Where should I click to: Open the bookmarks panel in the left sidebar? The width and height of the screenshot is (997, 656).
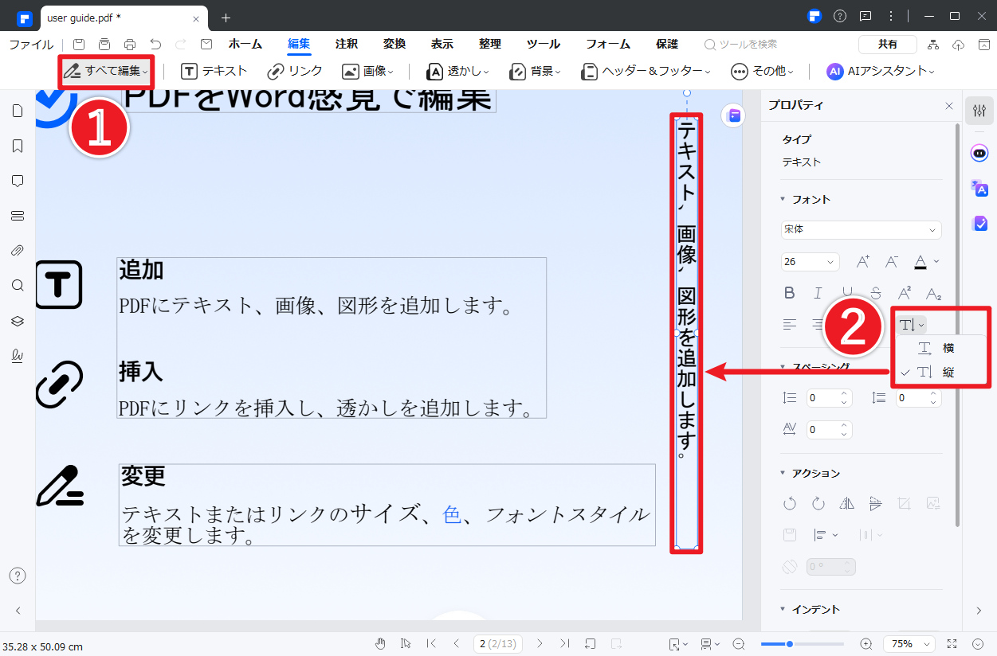[x=18, y=146]
